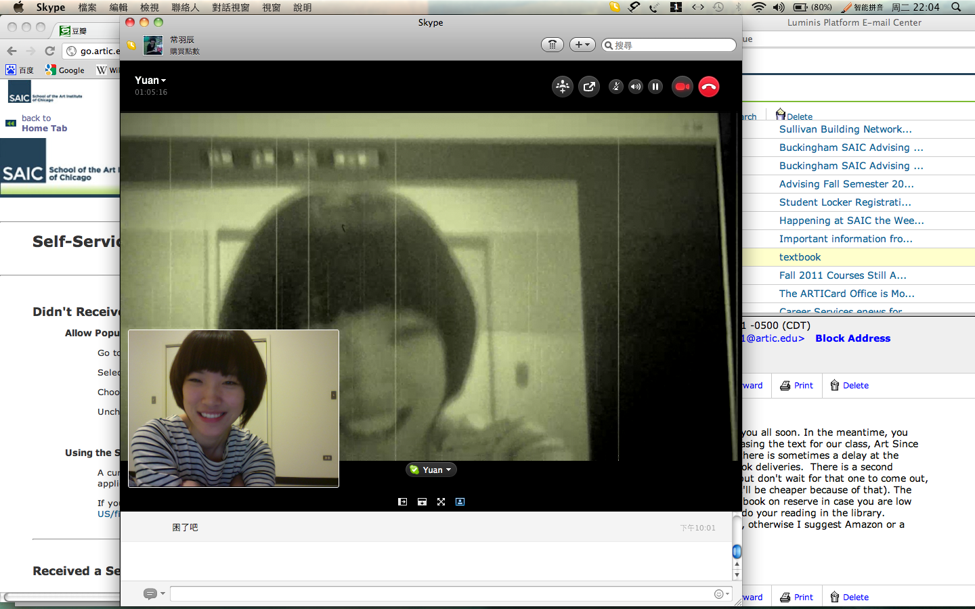The image size is (975, 609).
Task: Open the Important information email
Action: click(x=846, y=238)
